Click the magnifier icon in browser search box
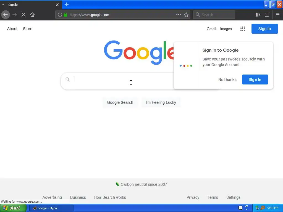This screenshot has width=283, height=212. click(x=198, y=15)
